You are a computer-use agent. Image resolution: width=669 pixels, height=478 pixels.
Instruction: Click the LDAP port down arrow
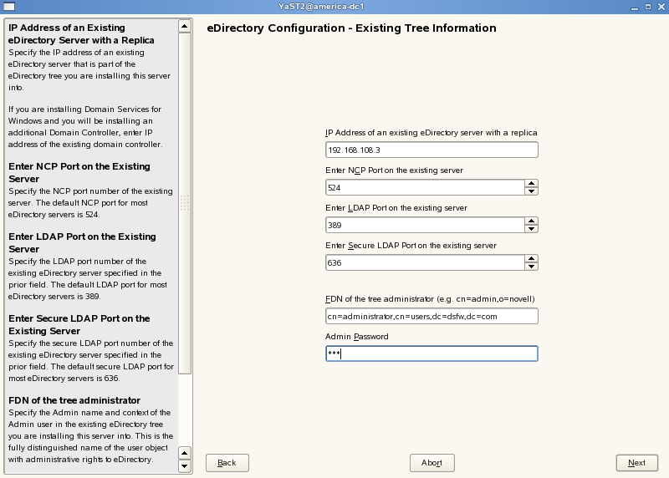(530, 229)
